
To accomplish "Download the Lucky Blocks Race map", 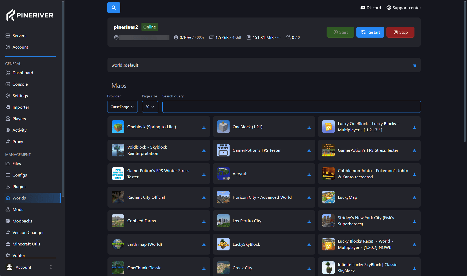I will (414, 245).
